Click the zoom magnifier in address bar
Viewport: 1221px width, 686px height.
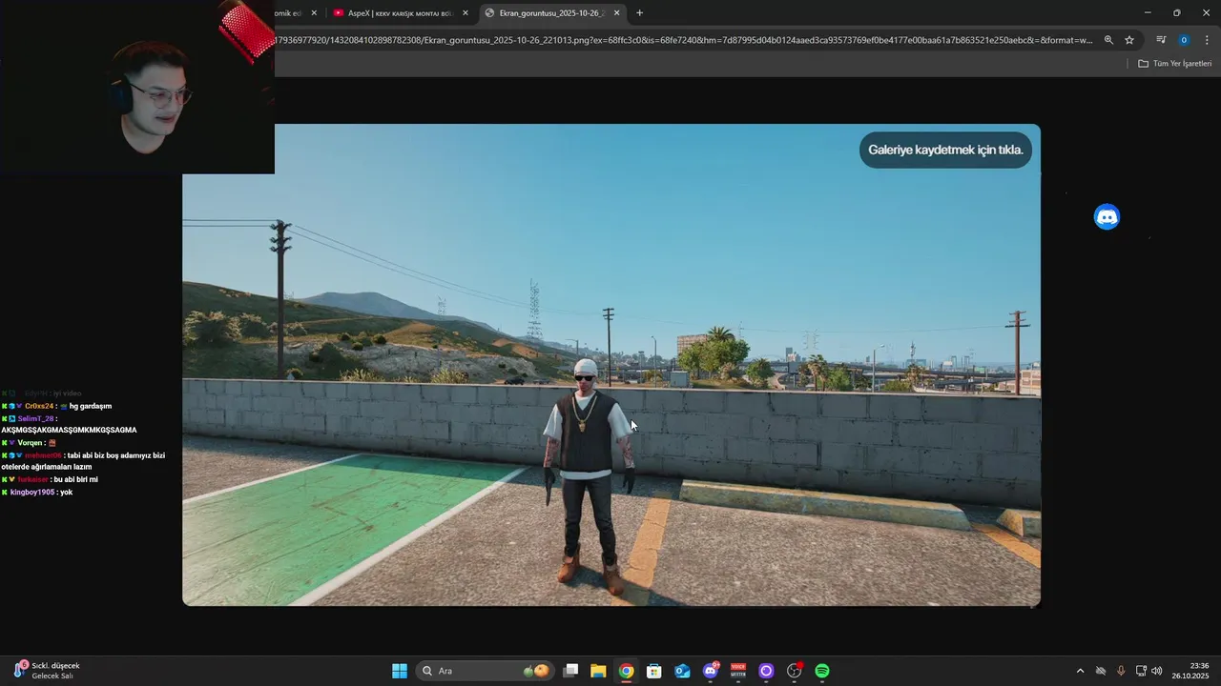coord(1108,40)
